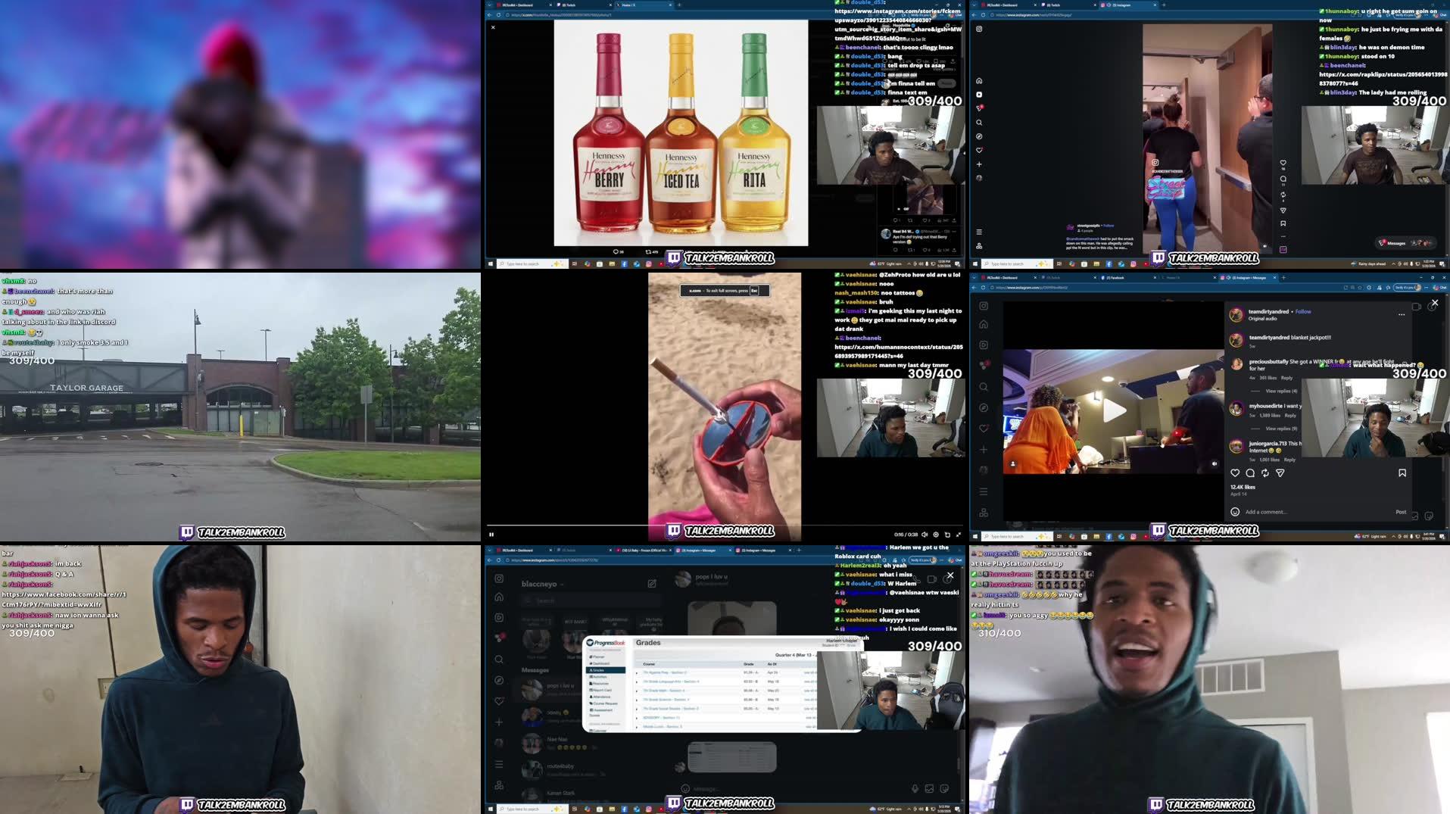
Task: Click Post beside comment box
Action: (1401, 512)
